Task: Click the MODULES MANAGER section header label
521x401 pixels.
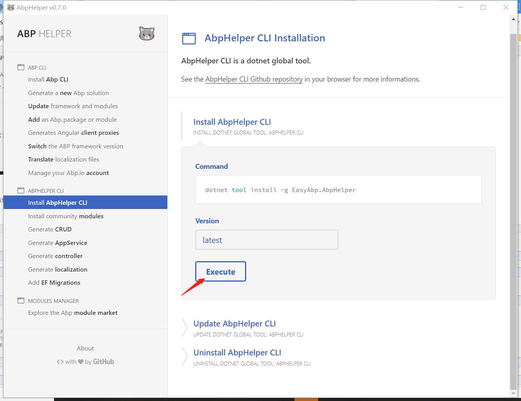Action: tap(53, 301)
